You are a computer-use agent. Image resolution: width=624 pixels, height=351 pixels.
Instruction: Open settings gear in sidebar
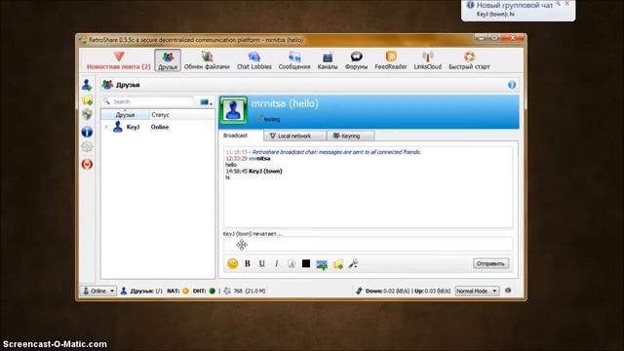[87, 147]
